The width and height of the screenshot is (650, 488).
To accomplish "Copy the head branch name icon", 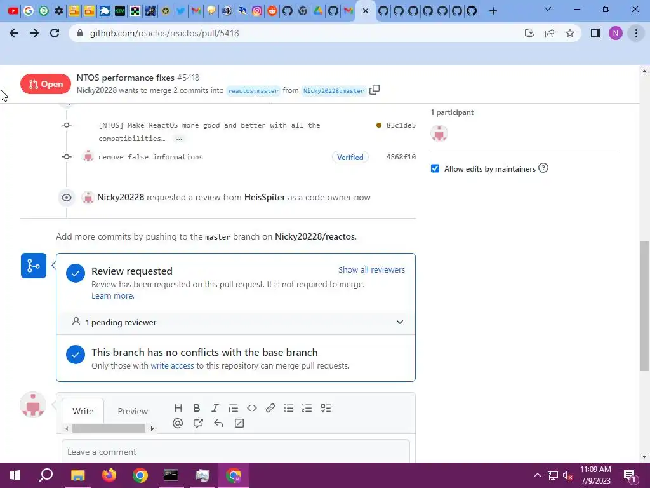I will coord(375,90).
